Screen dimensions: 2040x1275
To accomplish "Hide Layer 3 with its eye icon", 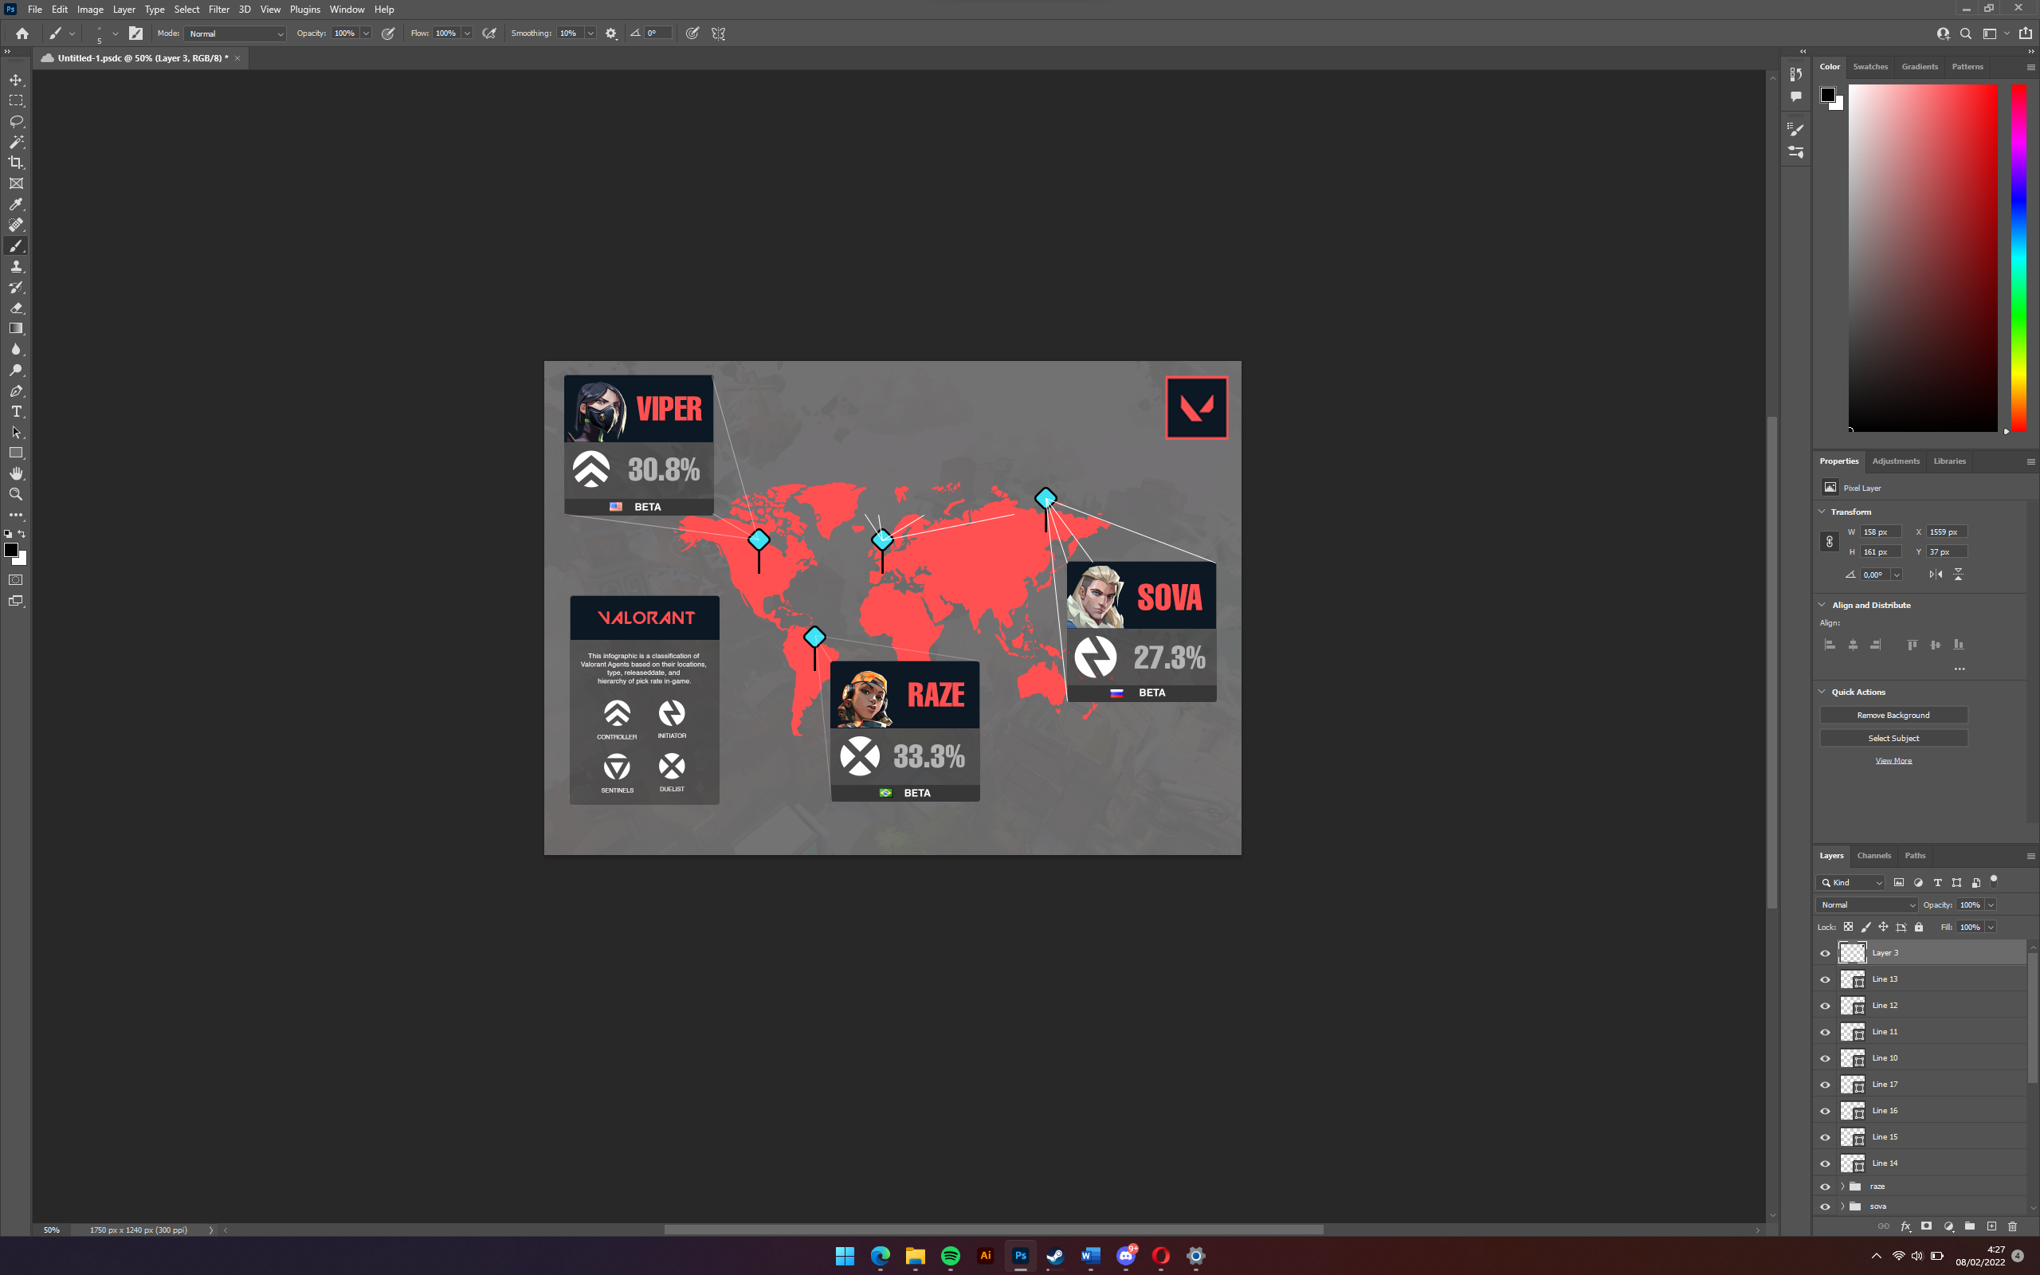I will pyautogui.click(x=1825, y=953).
